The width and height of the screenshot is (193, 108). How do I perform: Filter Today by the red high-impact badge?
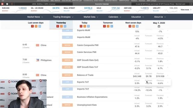(81, 26)
